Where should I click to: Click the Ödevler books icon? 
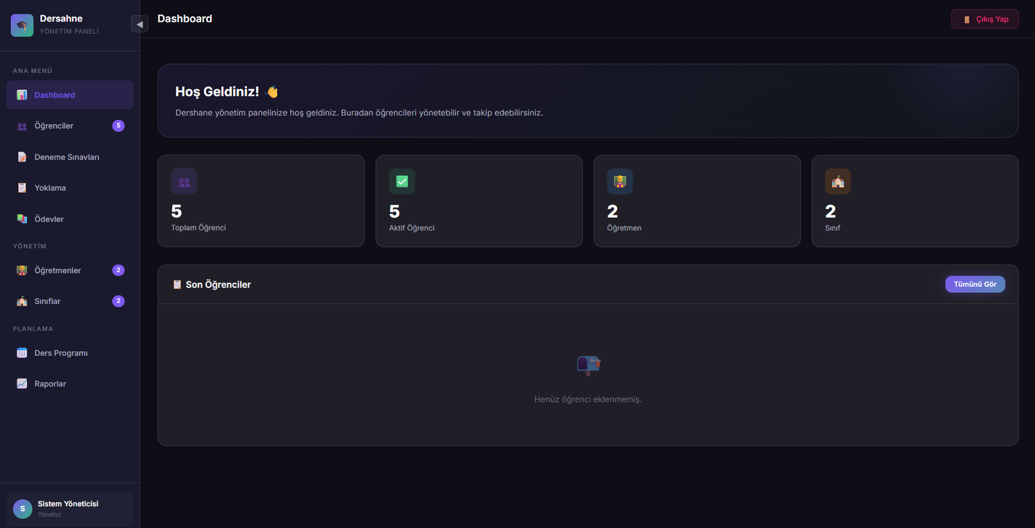22,219
